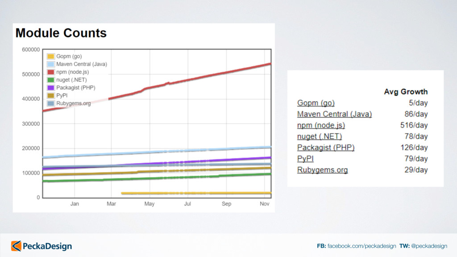Click the red npm legend swatch
The height and width of the screenshot is (257, 457).
click(51, 72)
